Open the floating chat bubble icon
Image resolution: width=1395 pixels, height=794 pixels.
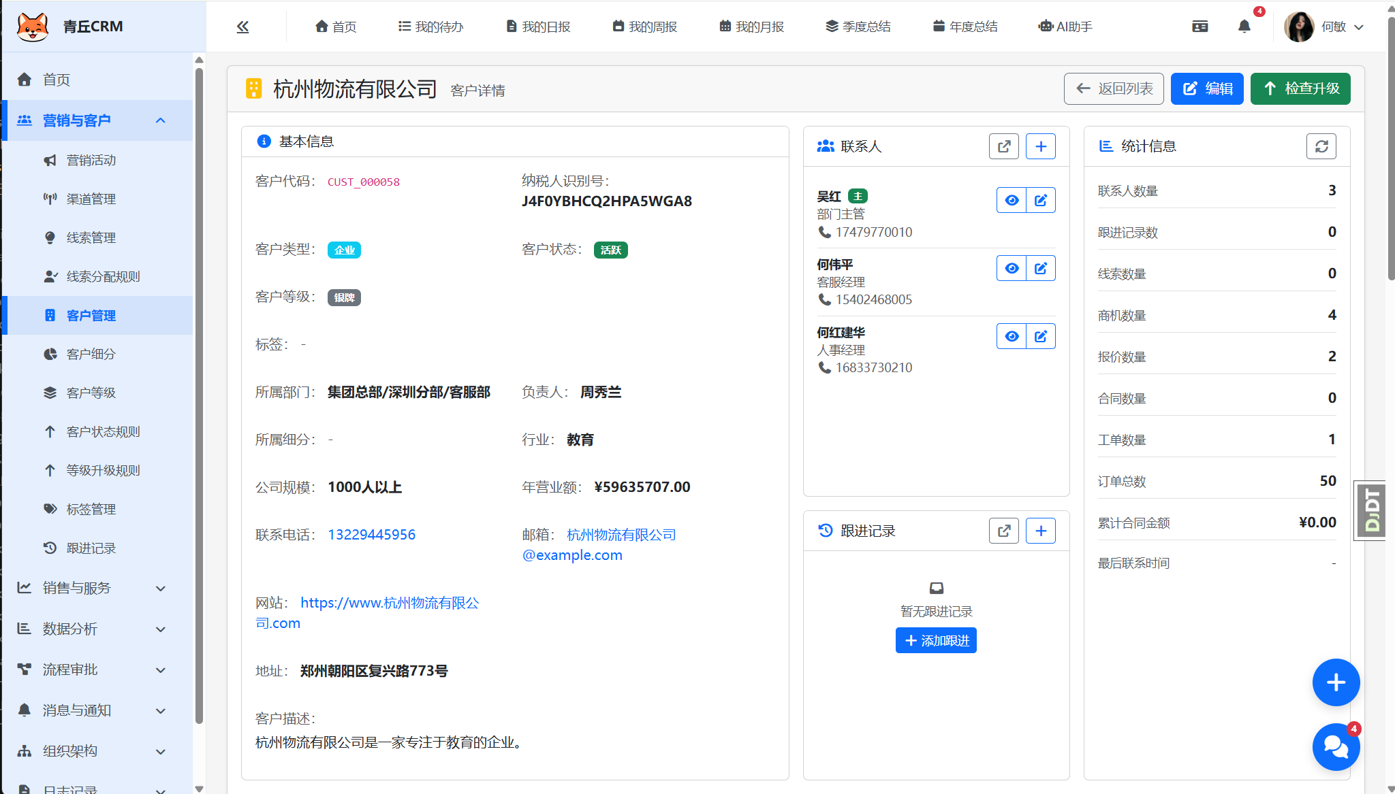pyautogui.click(x=1336, y=747)
